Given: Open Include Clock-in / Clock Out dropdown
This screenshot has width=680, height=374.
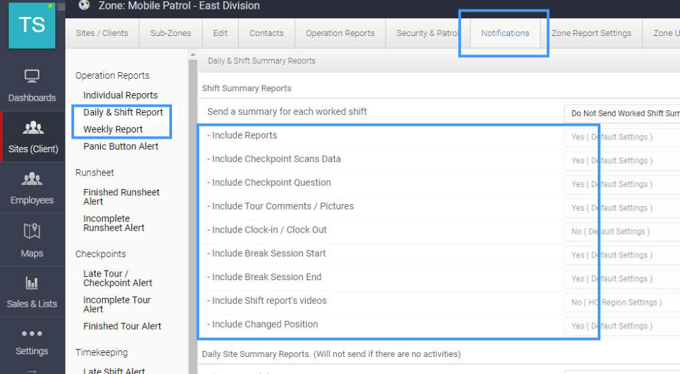Looking at the screenshot, I should click(622, 231).
